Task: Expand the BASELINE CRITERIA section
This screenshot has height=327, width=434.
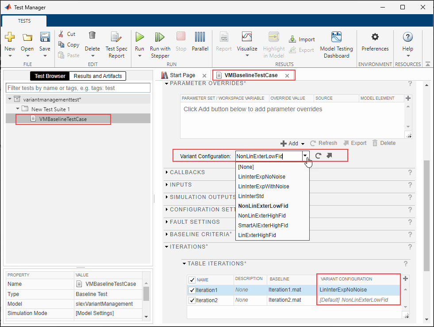Action: [166, 234]
